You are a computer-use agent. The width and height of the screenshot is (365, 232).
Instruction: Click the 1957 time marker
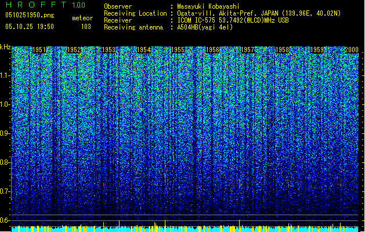[x=247, y=50]
